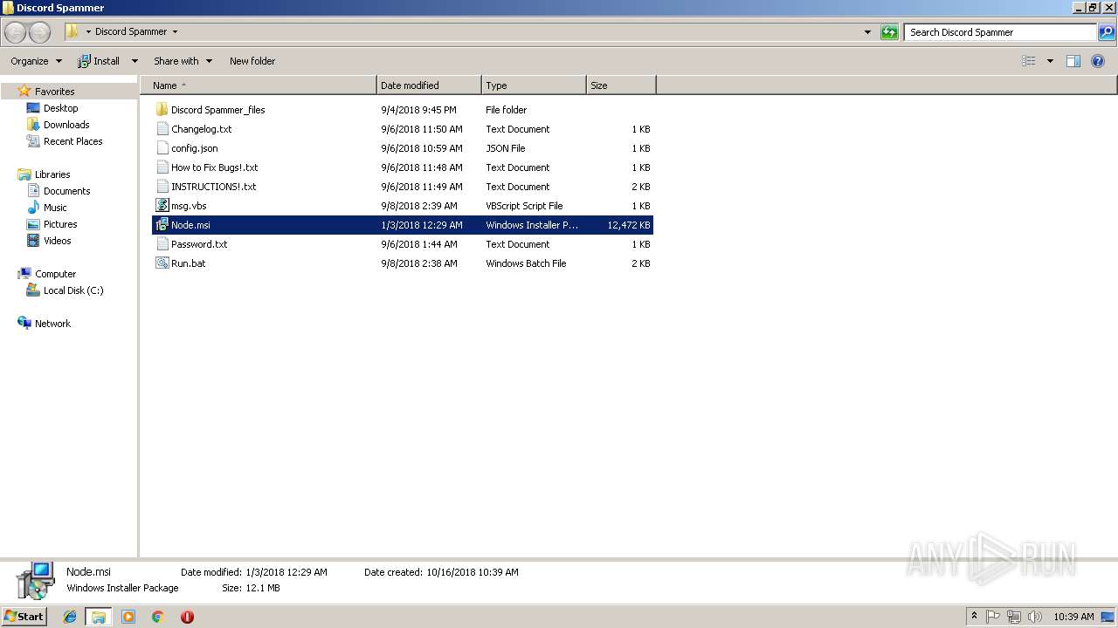
Task: Click the Node.msi installer icon in list
Action: click(162, 225)
